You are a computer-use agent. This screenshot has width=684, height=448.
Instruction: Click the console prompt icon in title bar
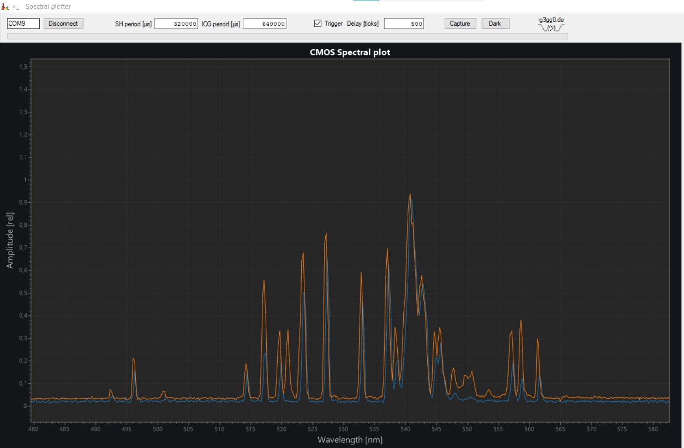click(x=16, y=7)
